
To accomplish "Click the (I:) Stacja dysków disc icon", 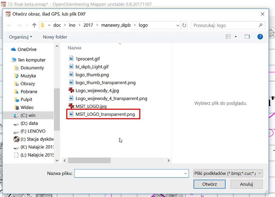I will 16,139.
